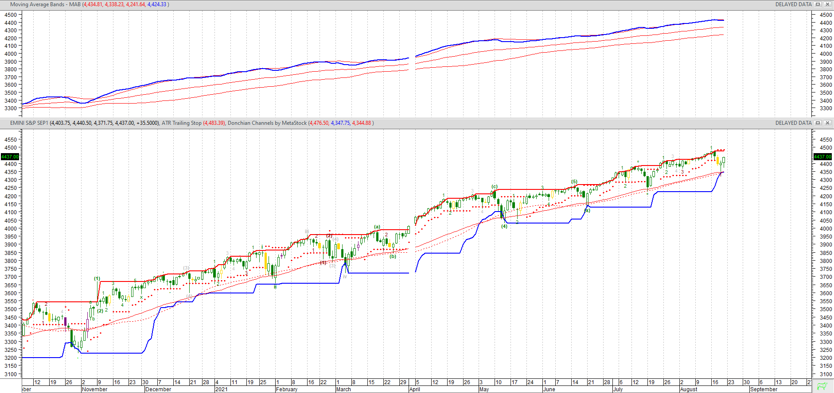Image resolution: width=834 pixels, height=393 pixels.
Task: Close the EMINI S&P price pane
Action: 827,123
